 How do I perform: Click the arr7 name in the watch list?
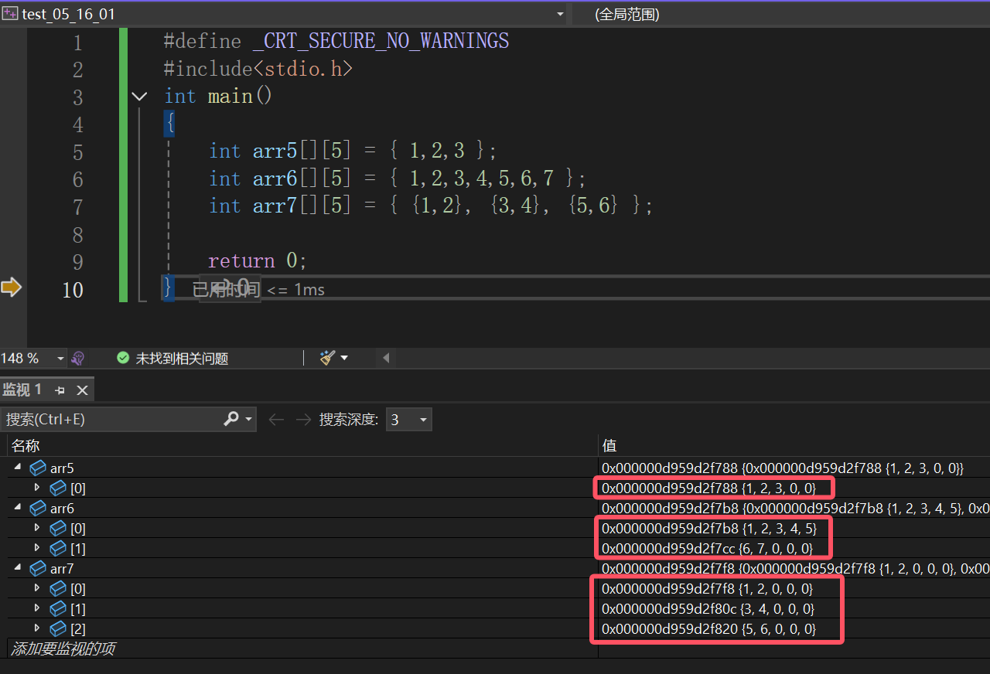tap(62, 568)
